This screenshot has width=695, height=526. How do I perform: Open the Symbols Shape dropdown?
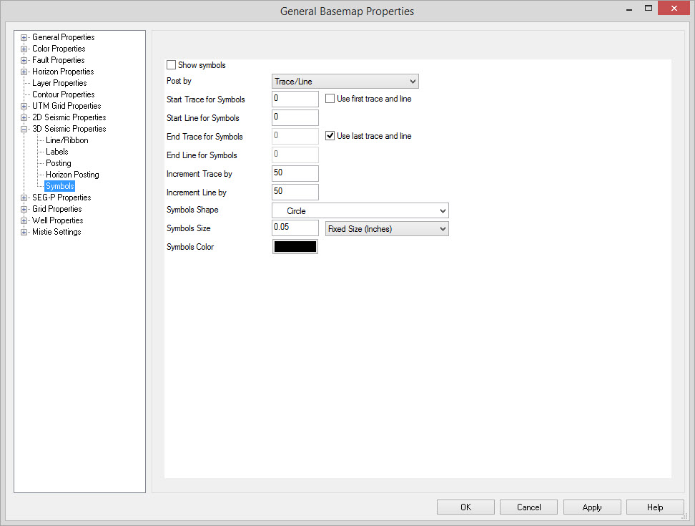pos(360,210)
